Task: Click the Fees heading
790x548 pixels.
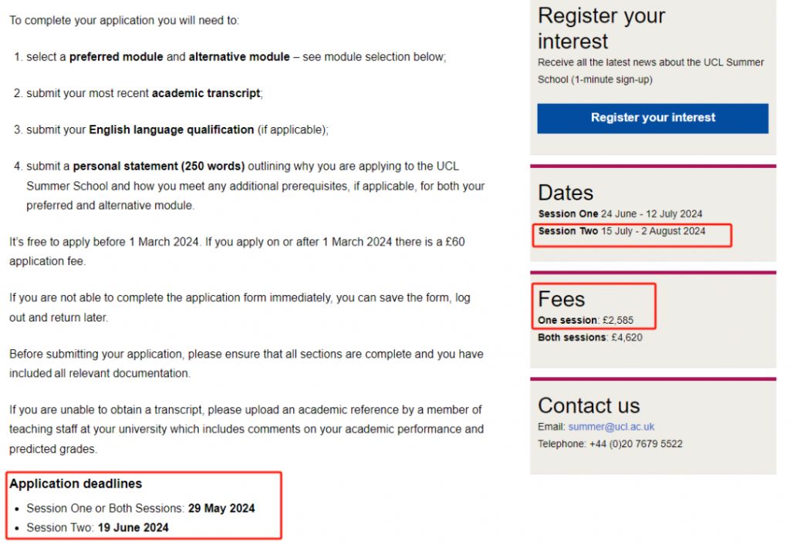Action: pyautogui.click(x=562, y=299)
